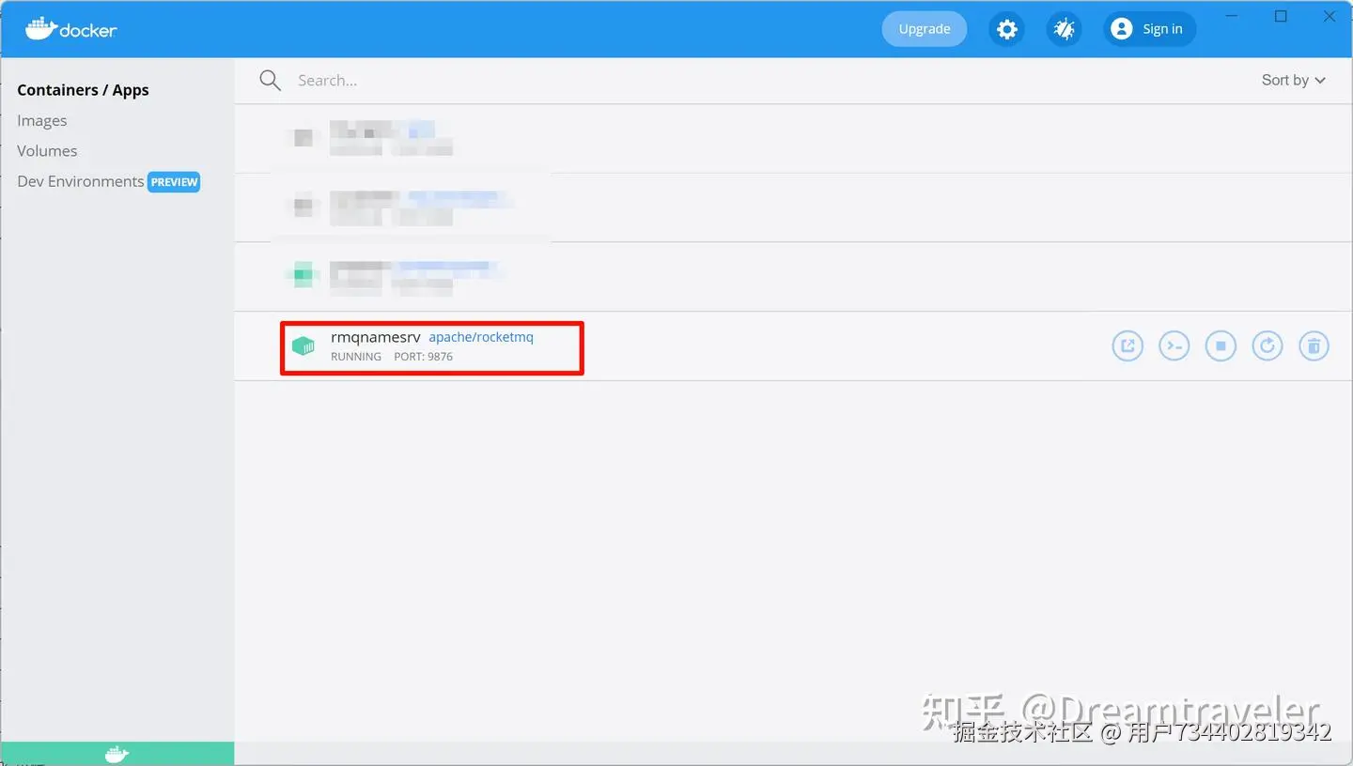Open the Troubleshoot bug icon
This screenshot has width=1353, height=766.
pyautogui.click(x=1064, y=29)
